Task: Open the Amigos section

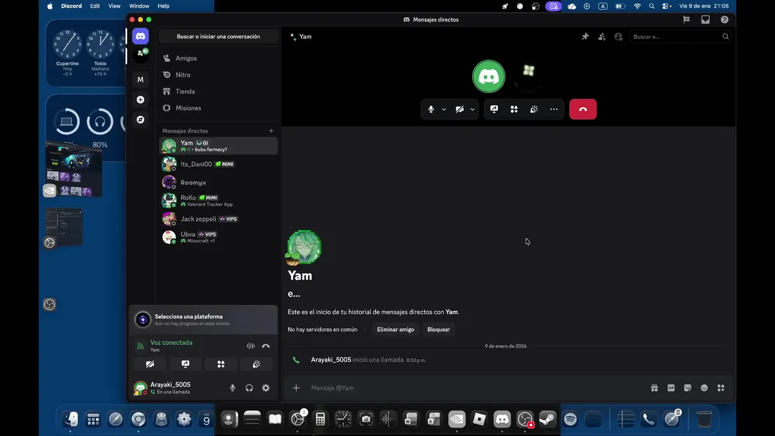Action: tap(218, 58)
